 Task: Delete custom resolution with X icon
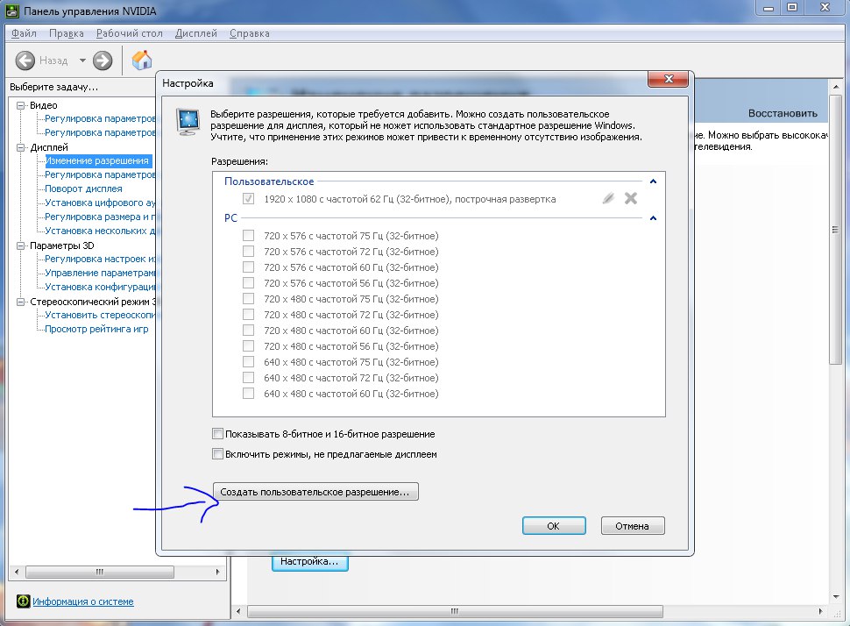click(630, 198)
